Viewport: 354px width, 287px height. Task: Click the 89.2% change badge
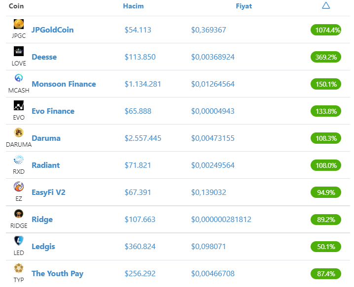click(326, 220)
